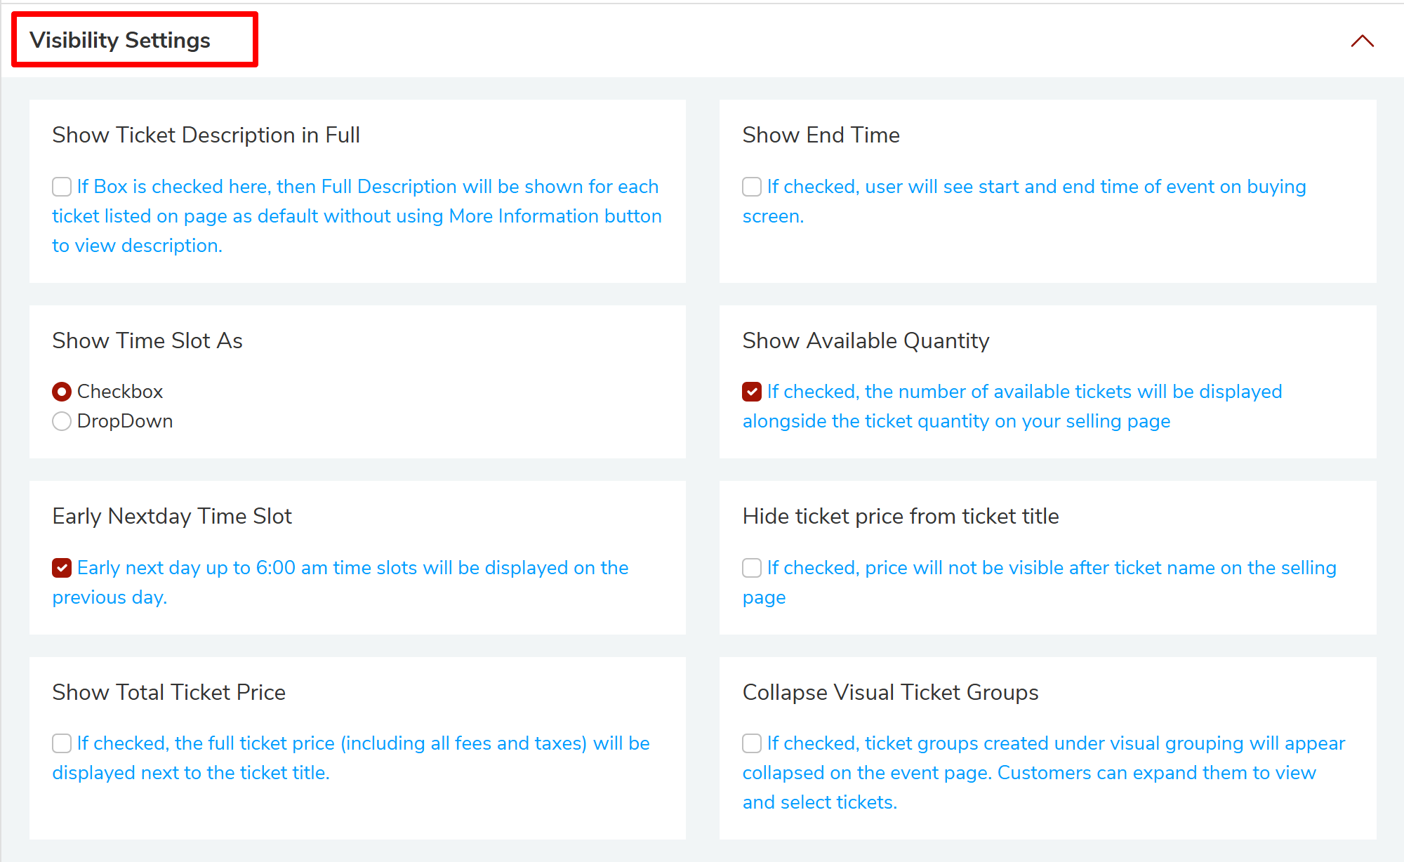Viewport: 1404px width, 862px height.
Task: Disable Early Nextday Time Slot checkbox
Action: click(62, 568)
